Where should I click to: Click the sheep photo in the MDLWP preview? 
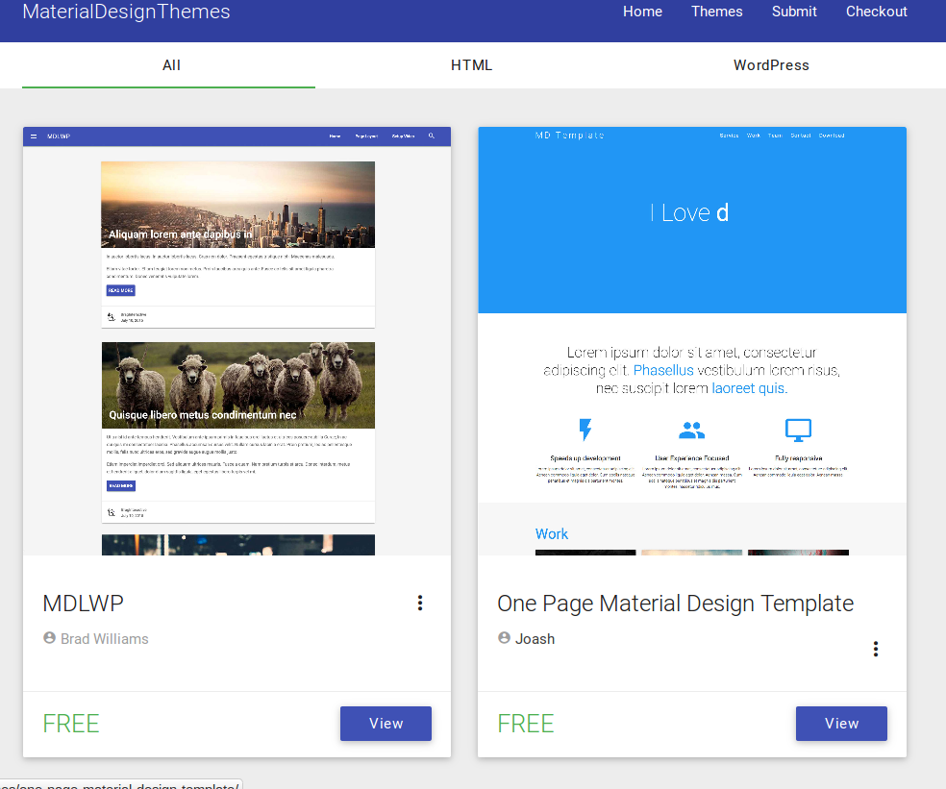coord(238,384)
